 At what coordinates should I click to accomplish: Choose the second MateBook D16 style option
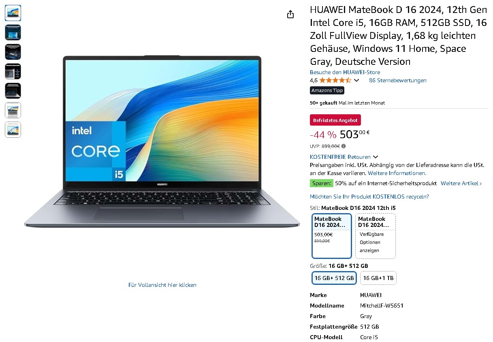376,236
